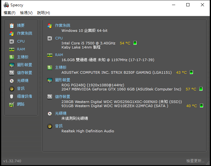Select the 摘要 clipboard icon in sidebar
Viewport: 211px width, 166px height.
click(x=12, y=26)
